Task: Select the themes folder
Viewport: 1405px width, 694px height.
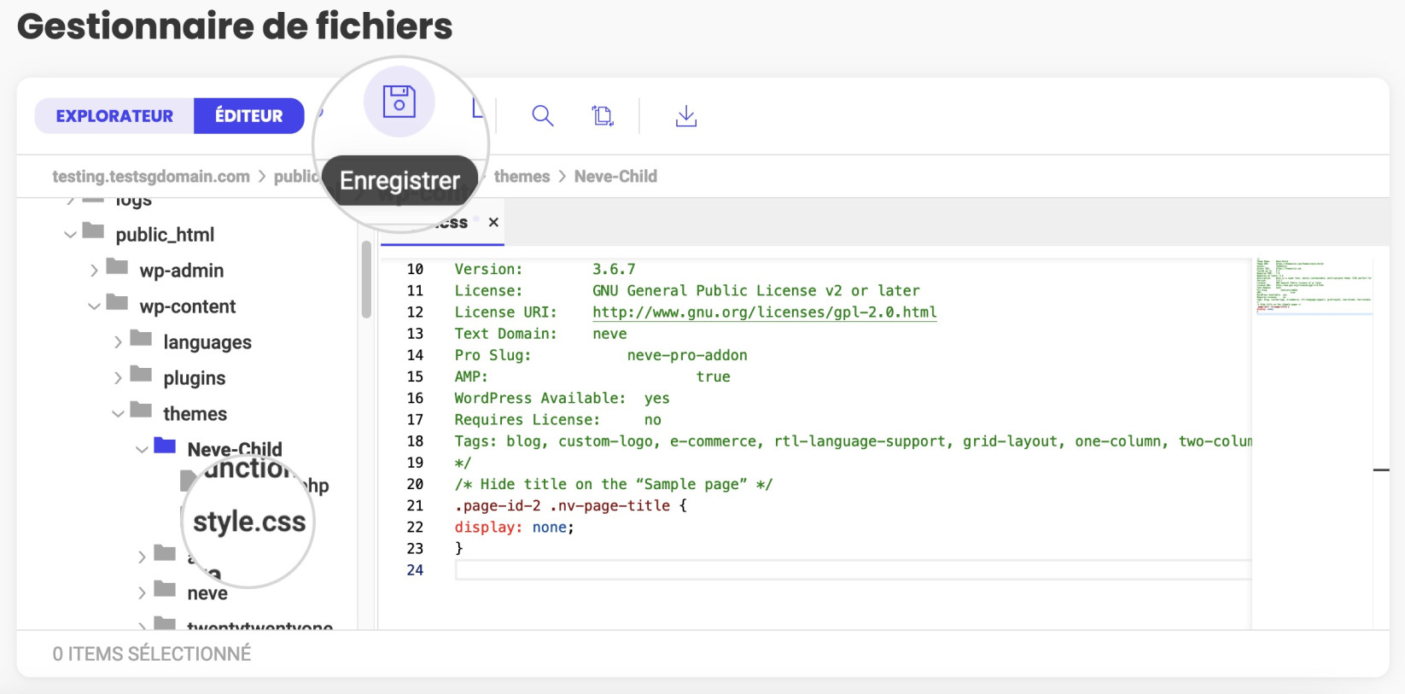Action: (195, 414)
